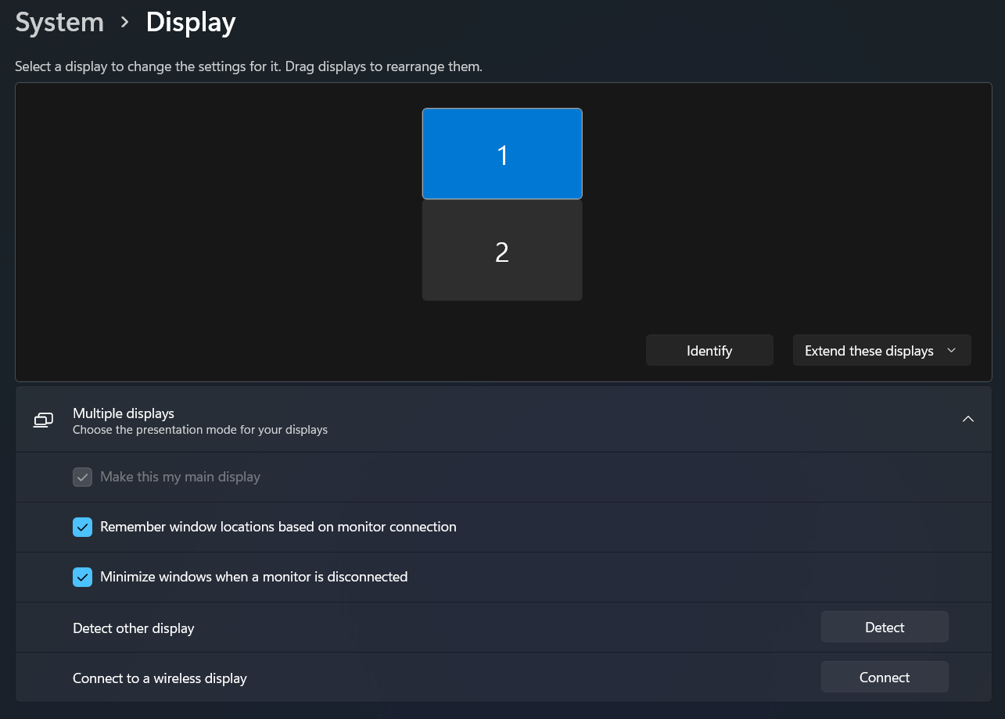1005x719 pixels.
Task: Enable Make this my main display
Action: [82, 477]
